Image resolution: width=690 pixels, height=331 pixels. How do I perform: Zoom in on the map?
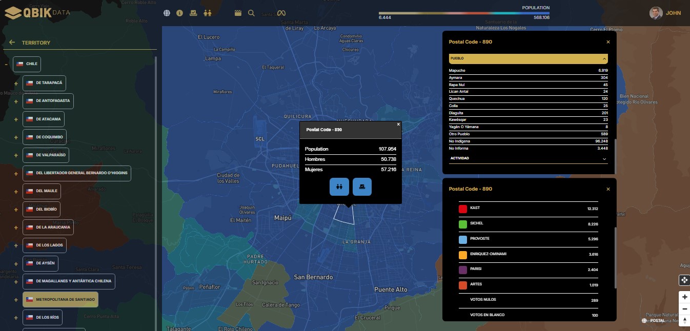(x=684, y=297)
